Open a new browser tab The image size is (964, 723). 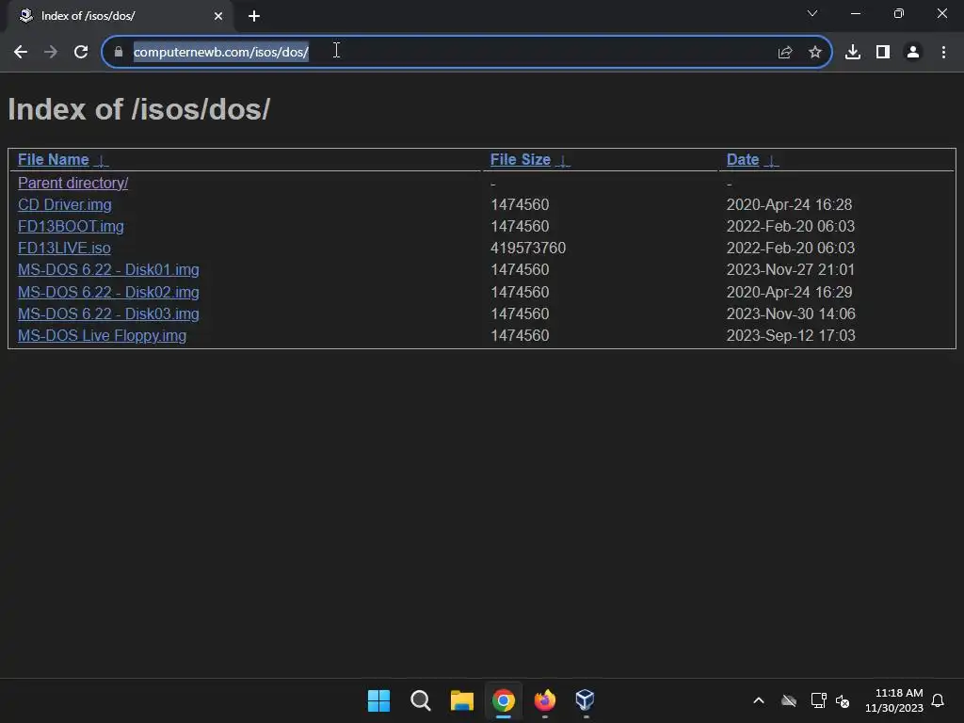tap(254, 16)
